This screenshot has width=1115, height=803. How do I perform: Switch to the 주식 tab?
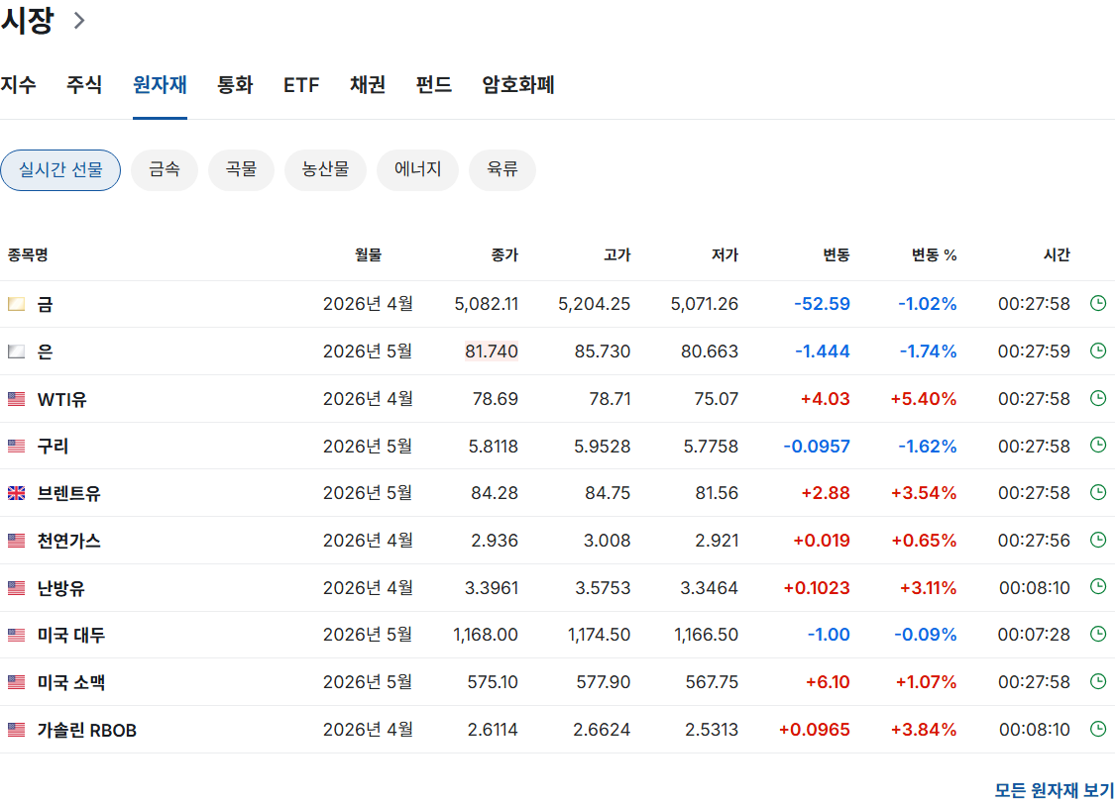click(84, 84)
